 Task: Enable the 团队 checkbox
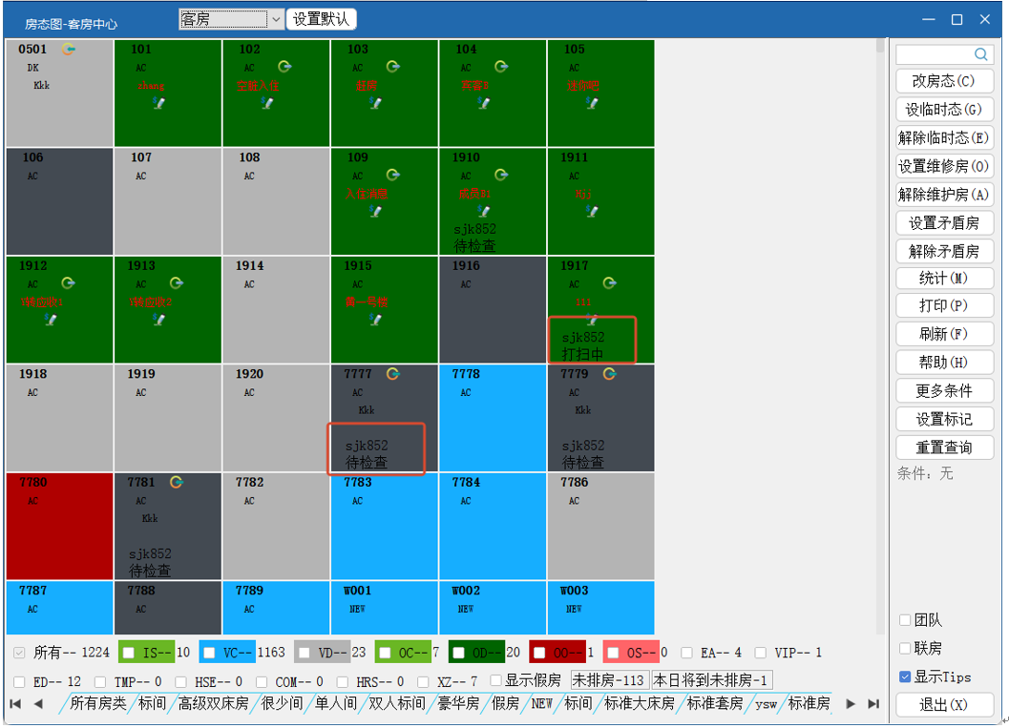[905, 620]
